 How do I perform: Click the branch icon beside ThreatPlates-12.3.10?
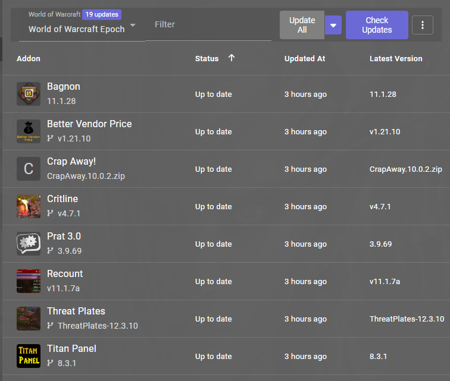pos(50,326)
